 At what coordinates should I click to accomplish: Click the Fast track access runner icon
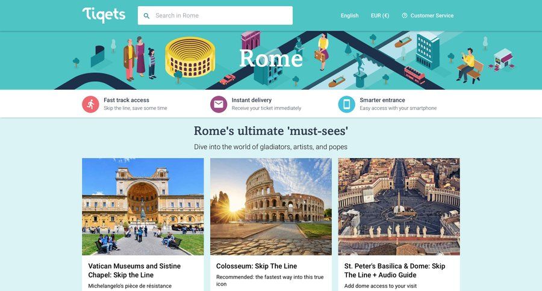pos(90,104)
